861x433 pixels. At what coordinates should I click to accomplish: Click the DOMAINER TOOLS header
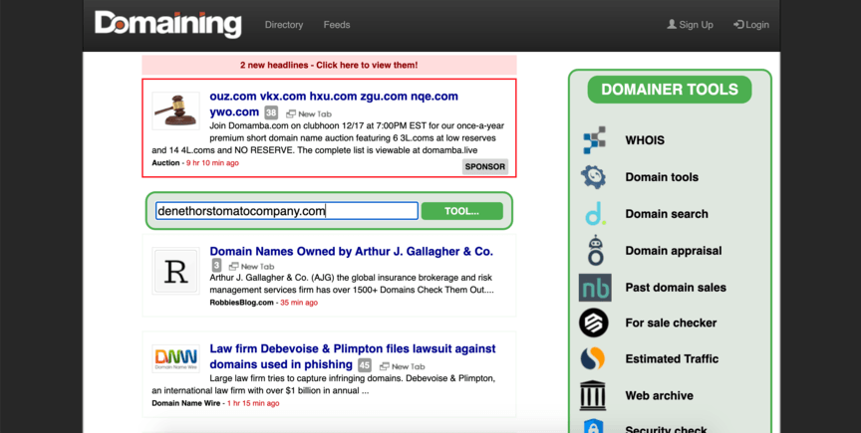pos(670,90)
